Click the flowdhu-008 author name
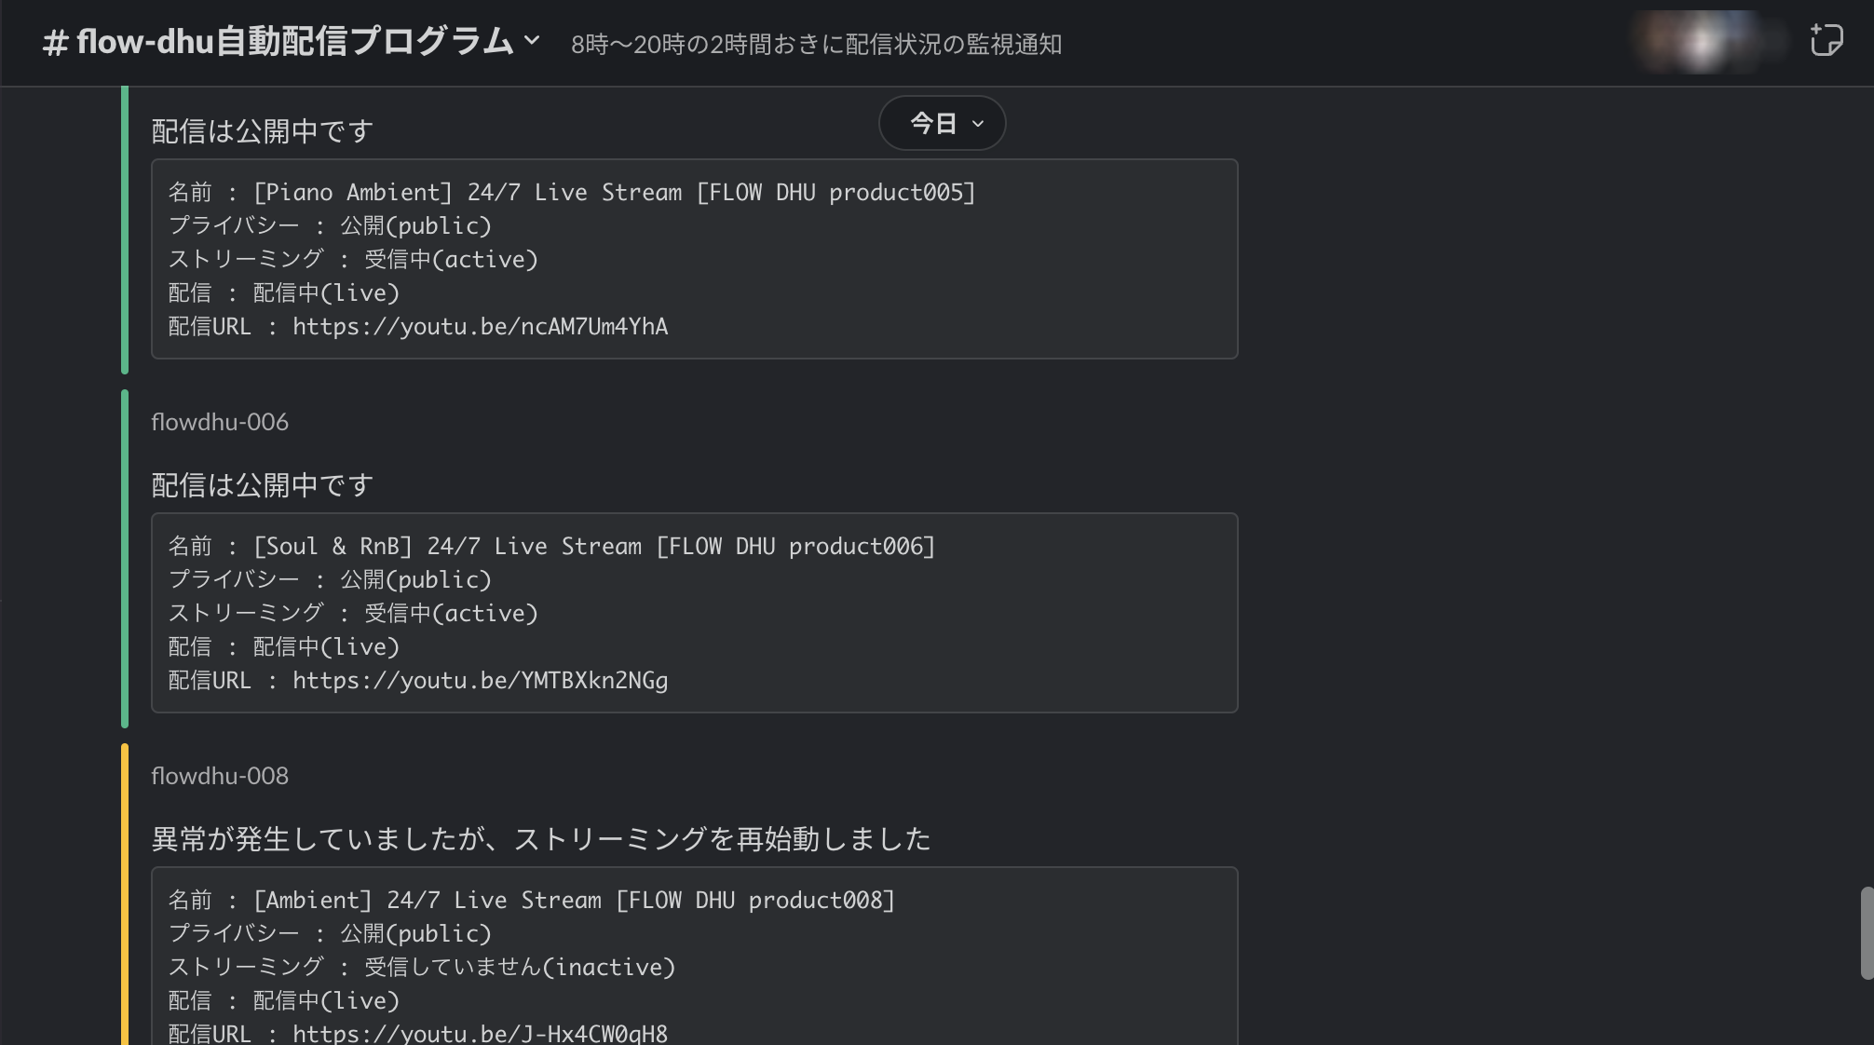 [220, 776]
